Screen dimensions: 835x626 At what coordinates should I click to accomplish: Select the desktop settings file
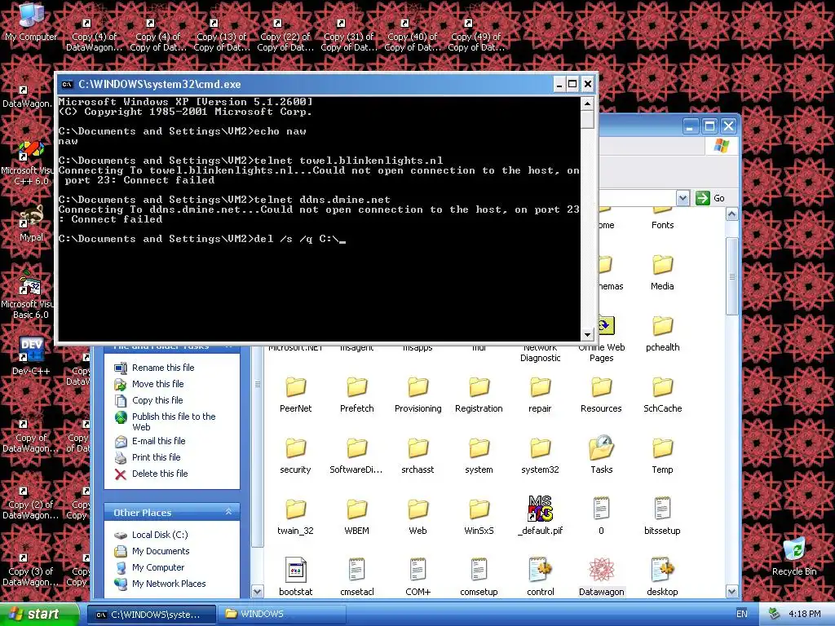pos(662,577)
